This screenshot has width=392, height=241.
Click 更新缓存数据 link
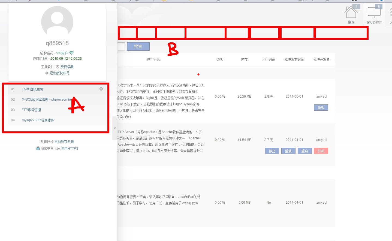tap(64, 141)
